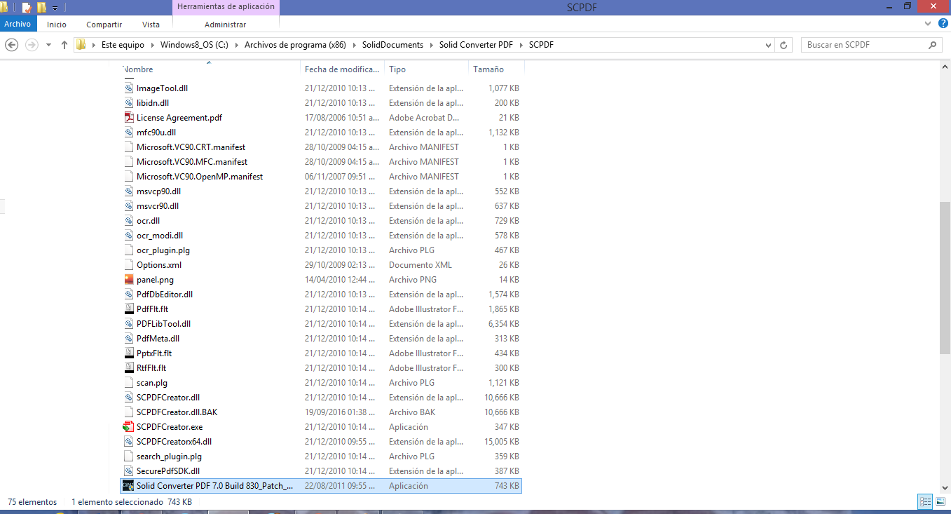Click the libidn.dll file icon
951x514 pixels.
point(128,103)
